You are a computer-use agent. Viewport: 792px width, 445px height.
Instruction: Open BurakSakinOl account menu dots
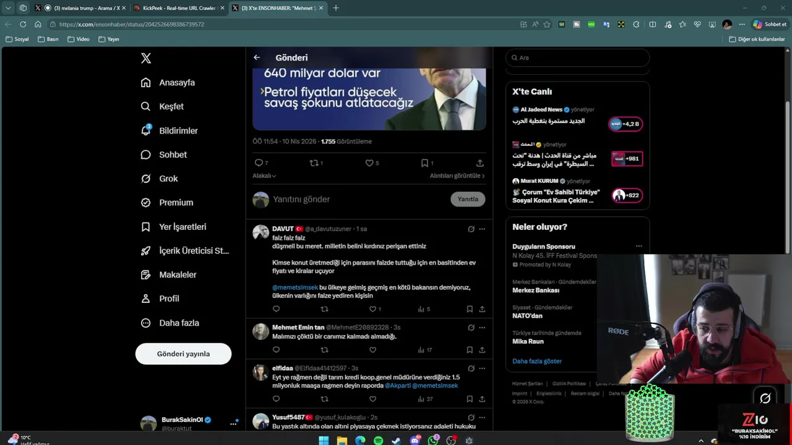(233, 423)
